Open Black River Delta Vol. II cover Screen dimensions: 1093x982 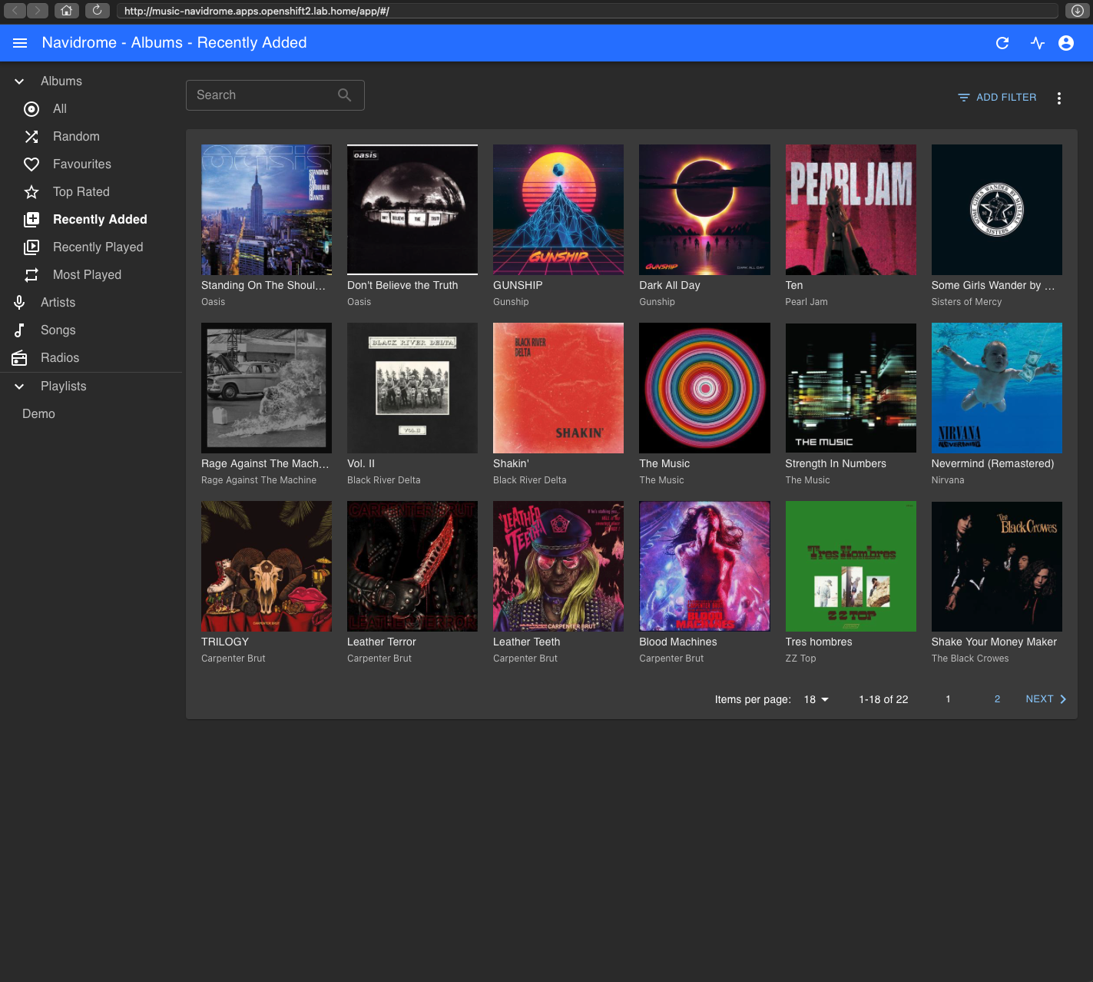click(x=412, y=388)
